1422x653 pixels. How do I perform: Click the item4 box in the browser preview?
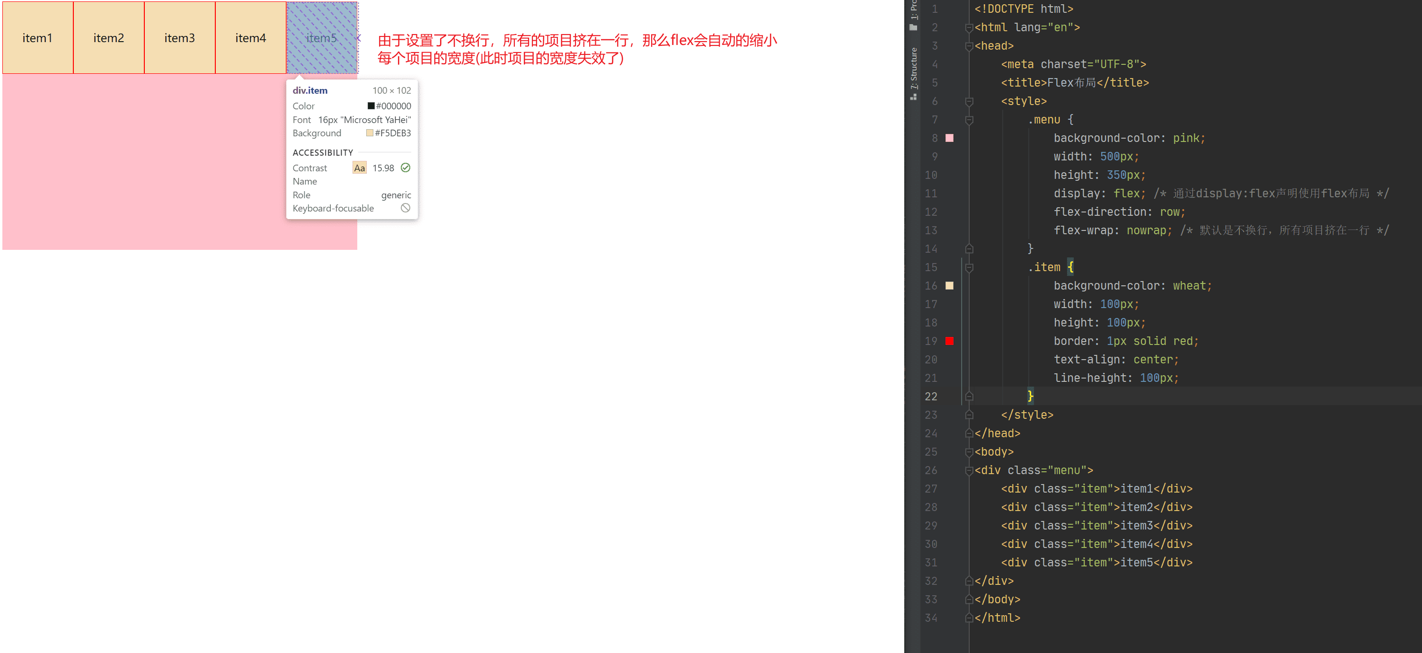tap(251, 37)
